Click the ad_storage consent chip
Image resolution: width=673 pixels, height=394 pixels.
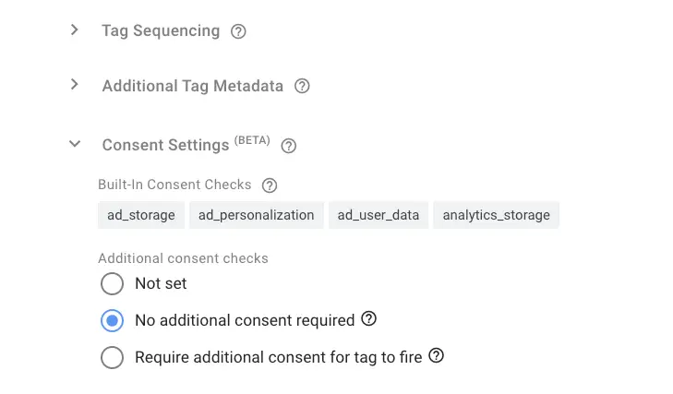(x=141, y=215)
